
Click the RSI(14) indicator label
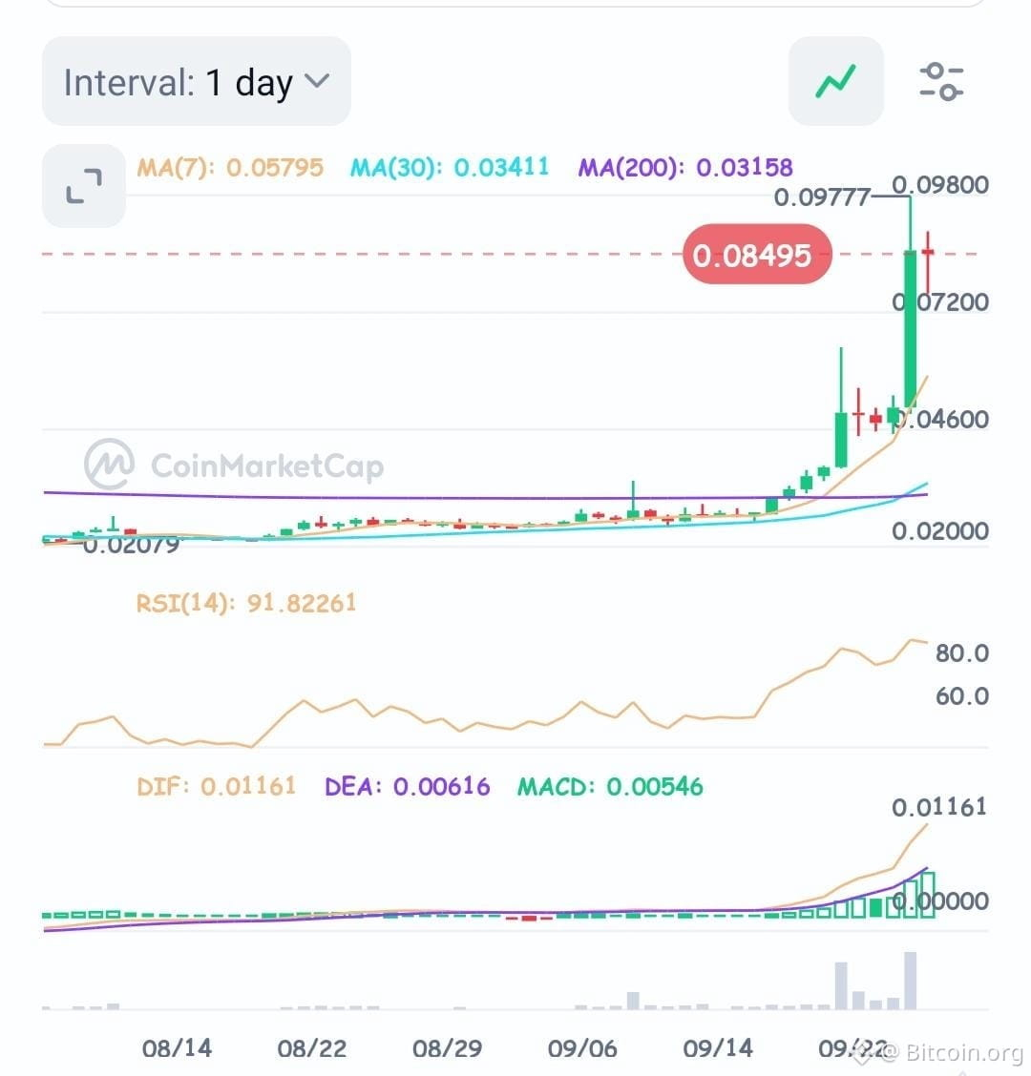click(246, 603)
